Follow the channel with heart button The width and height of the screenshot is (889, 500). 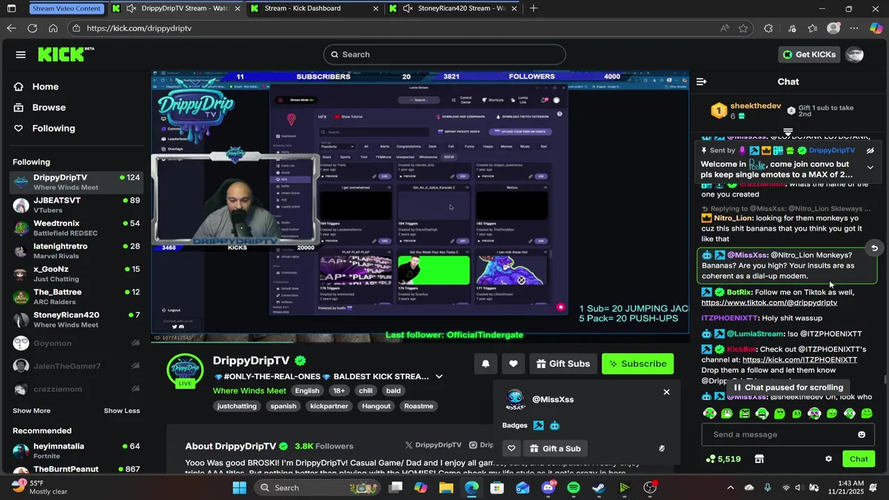click(x=513, y=364)
